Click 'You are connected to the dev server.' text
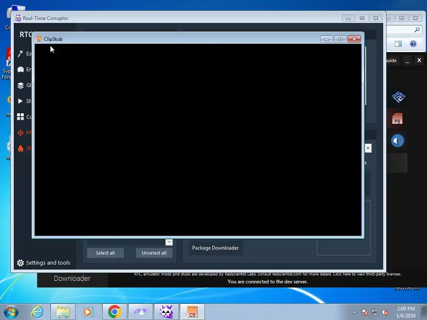 point(268,282)
